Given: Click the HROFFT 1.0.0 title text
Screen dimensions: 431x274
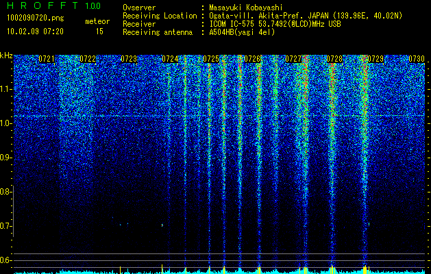Looking at the screenshot, I should pos(54,5).
